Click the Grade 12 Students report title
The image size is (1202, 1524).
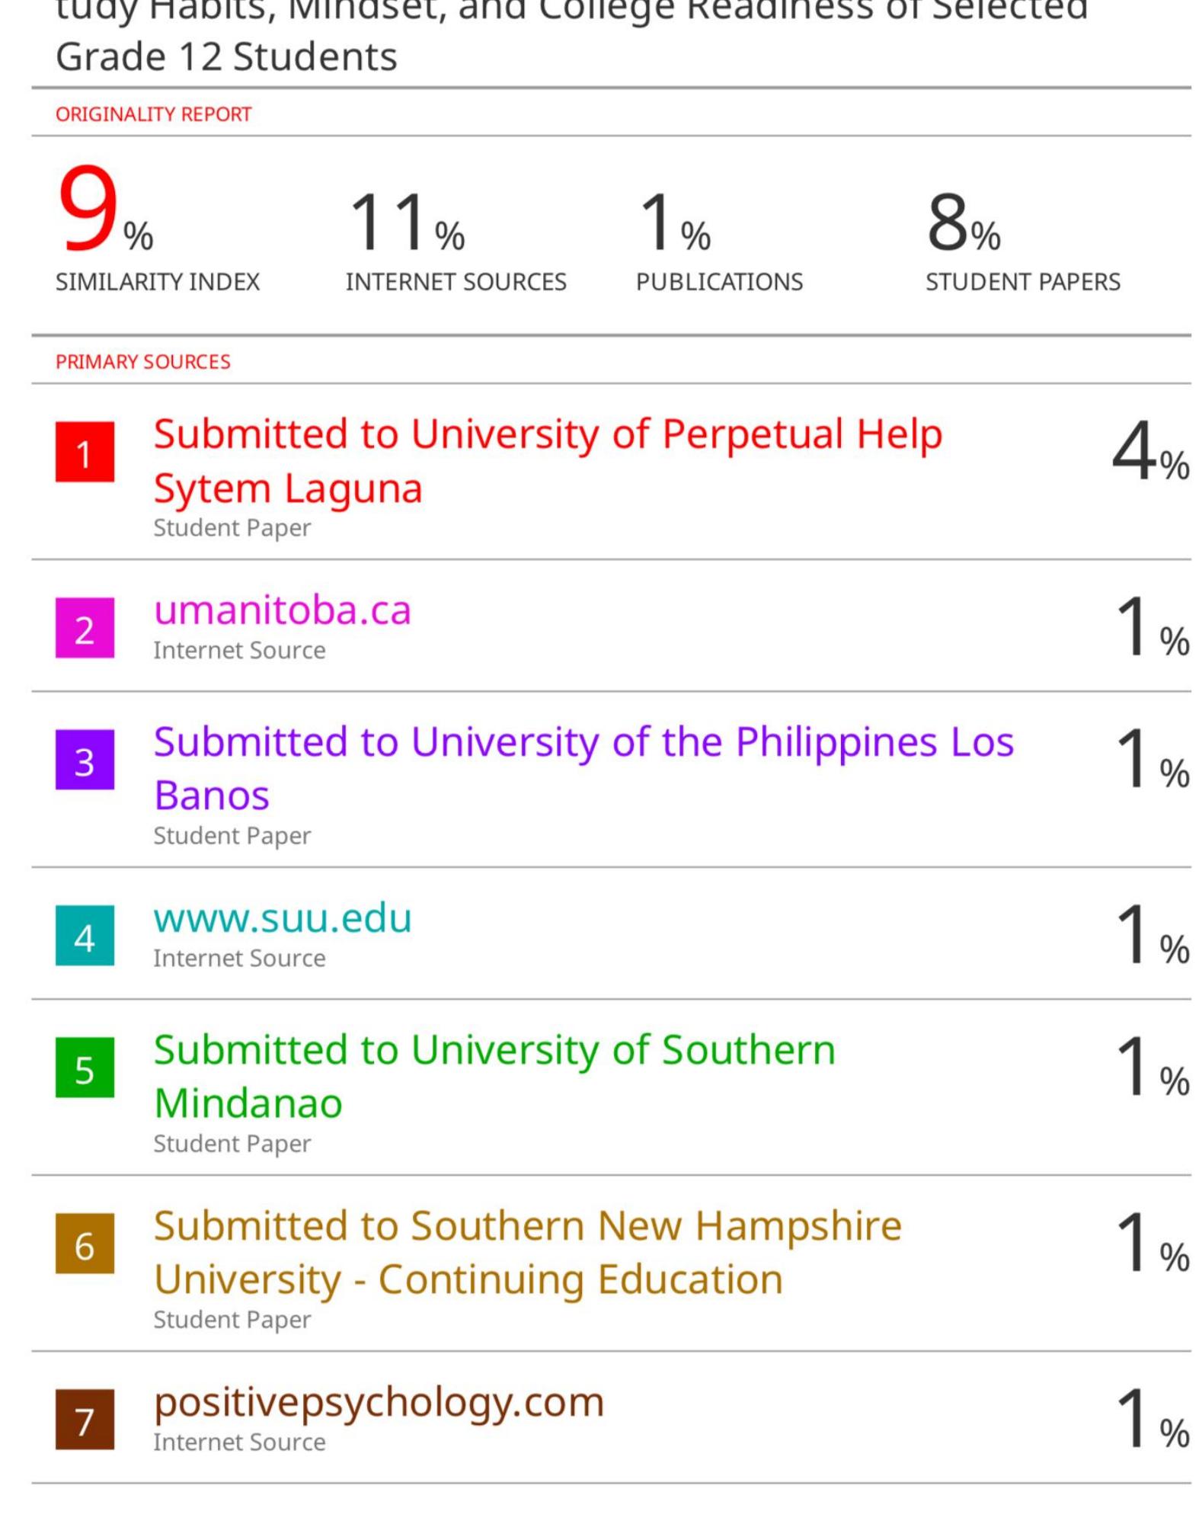point(226,56)
